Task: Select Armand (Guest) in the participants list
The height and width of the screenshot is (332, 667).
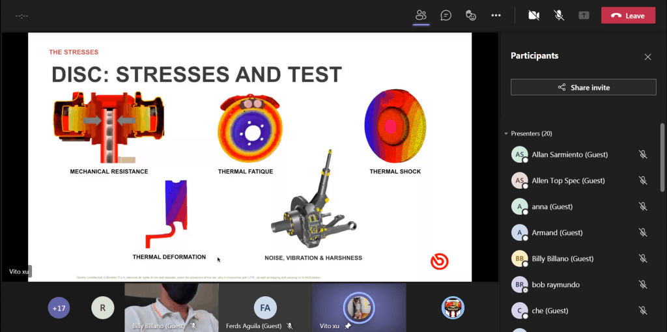Action: [557, 232]
